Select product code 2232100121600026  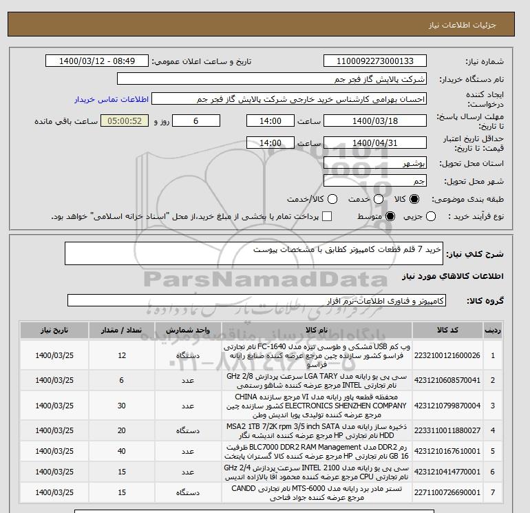pos(447,355)
